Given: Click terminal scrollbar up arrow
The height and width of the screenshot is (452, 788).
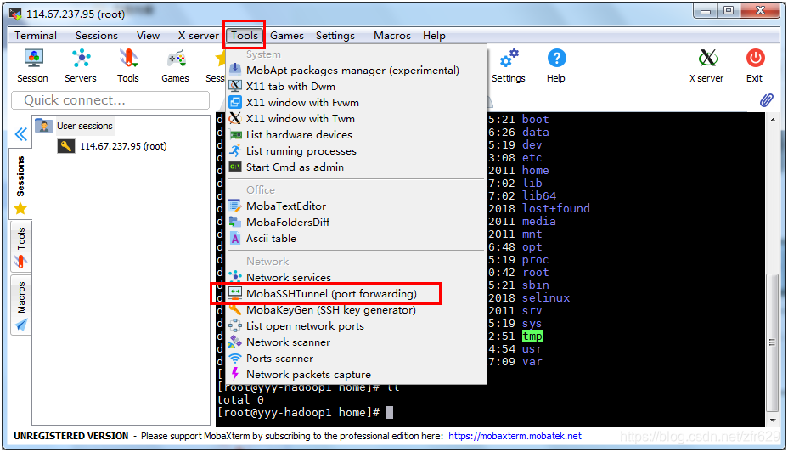Looking at the screenshot, I should pyautogui.click(x=773, y=120).
